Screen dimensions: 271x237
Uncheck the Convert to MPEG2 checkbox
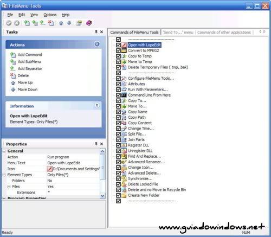[x=118, y=50]
